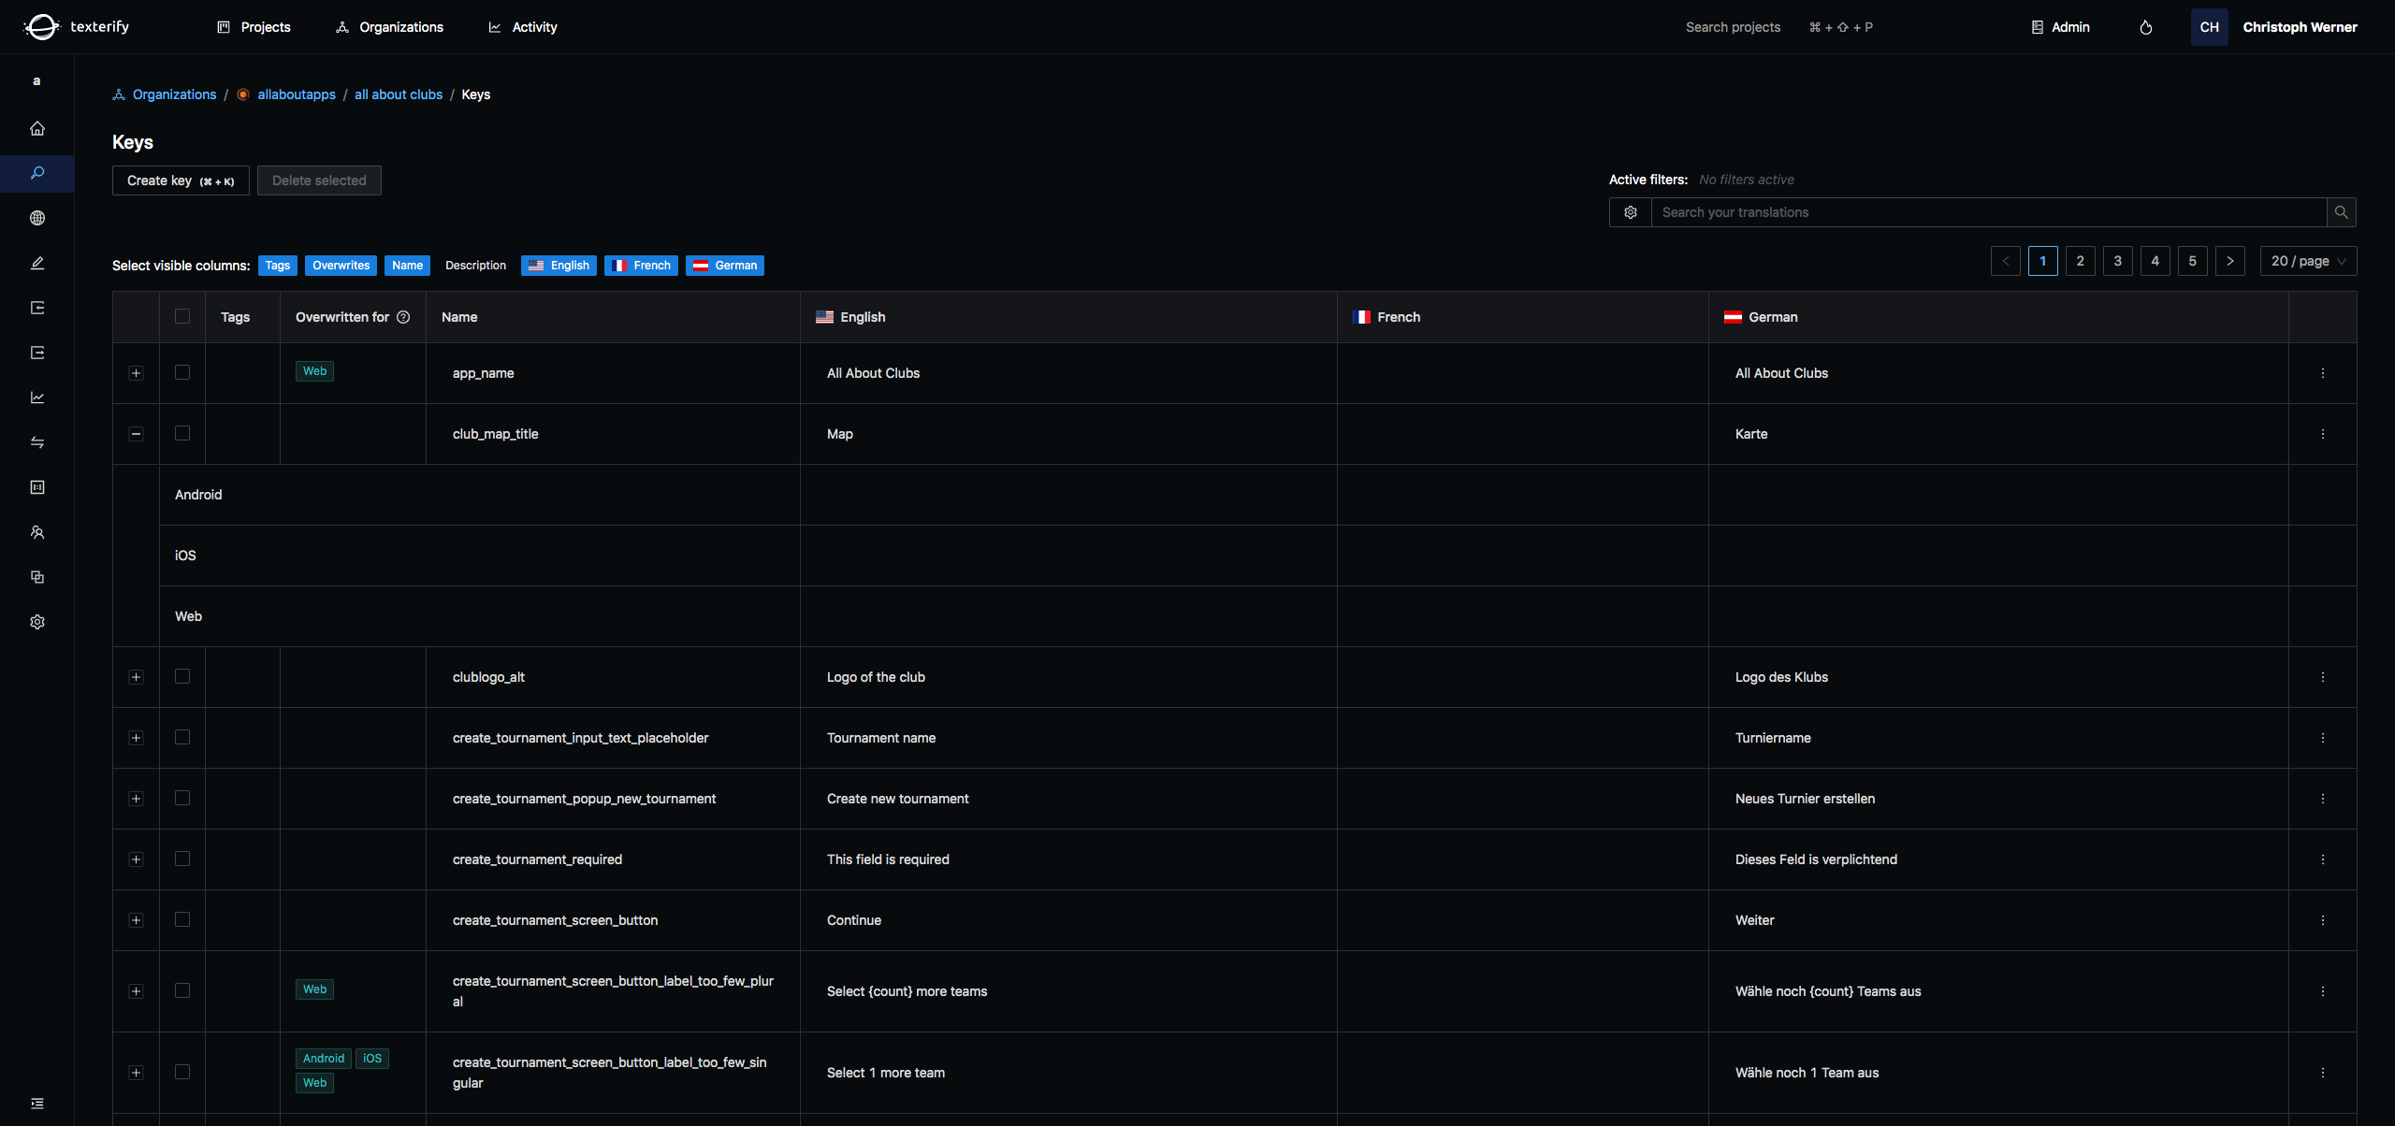
Task: Open the languages globe icon in the sidebar
Action: pyautogui.click(x=37, y=218)
